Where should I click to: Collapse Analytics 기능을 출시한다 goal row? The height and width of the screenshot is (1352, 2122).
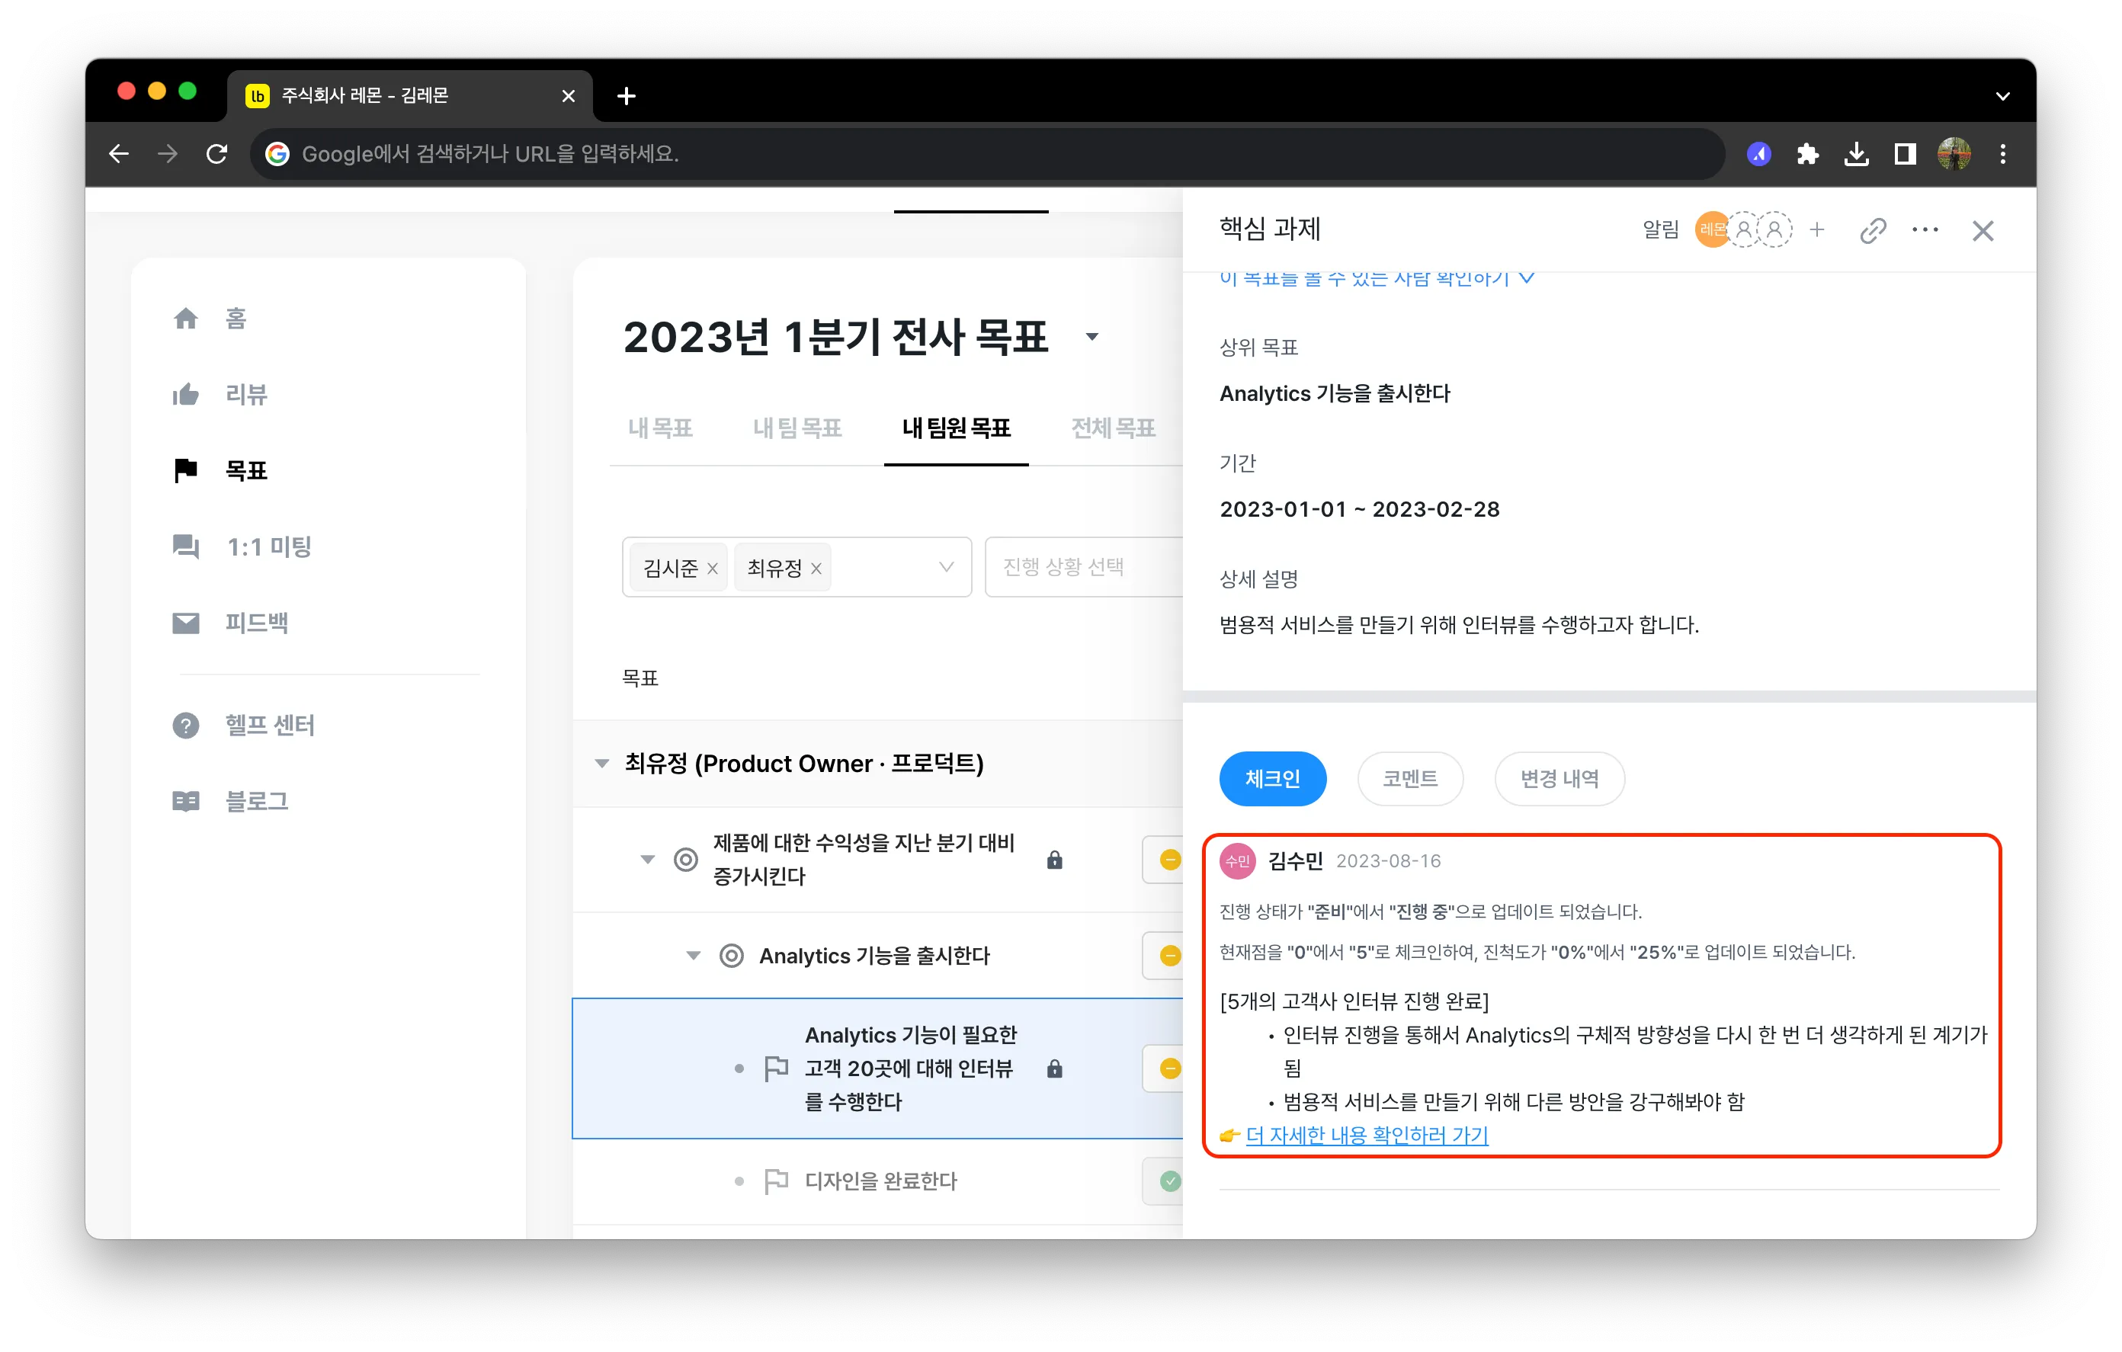coord(694,956)
